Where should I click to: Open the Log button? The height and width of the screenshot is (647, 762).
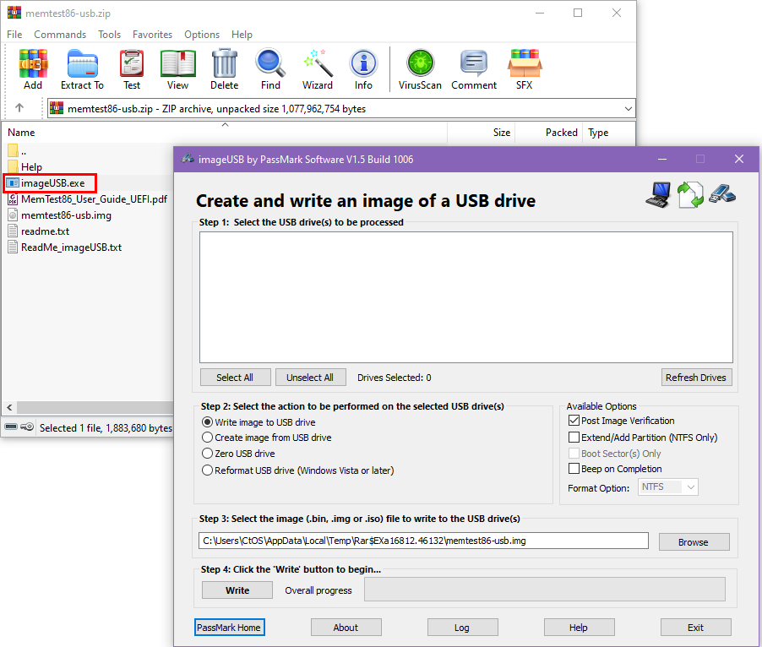[462, 628]
